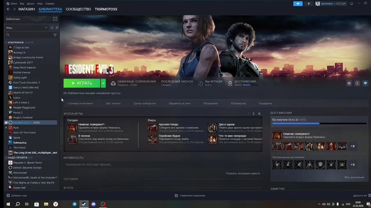Viewport: 371px width, 208px height.
Task: Open download manager at bottom bar
Action: [190, 196]
